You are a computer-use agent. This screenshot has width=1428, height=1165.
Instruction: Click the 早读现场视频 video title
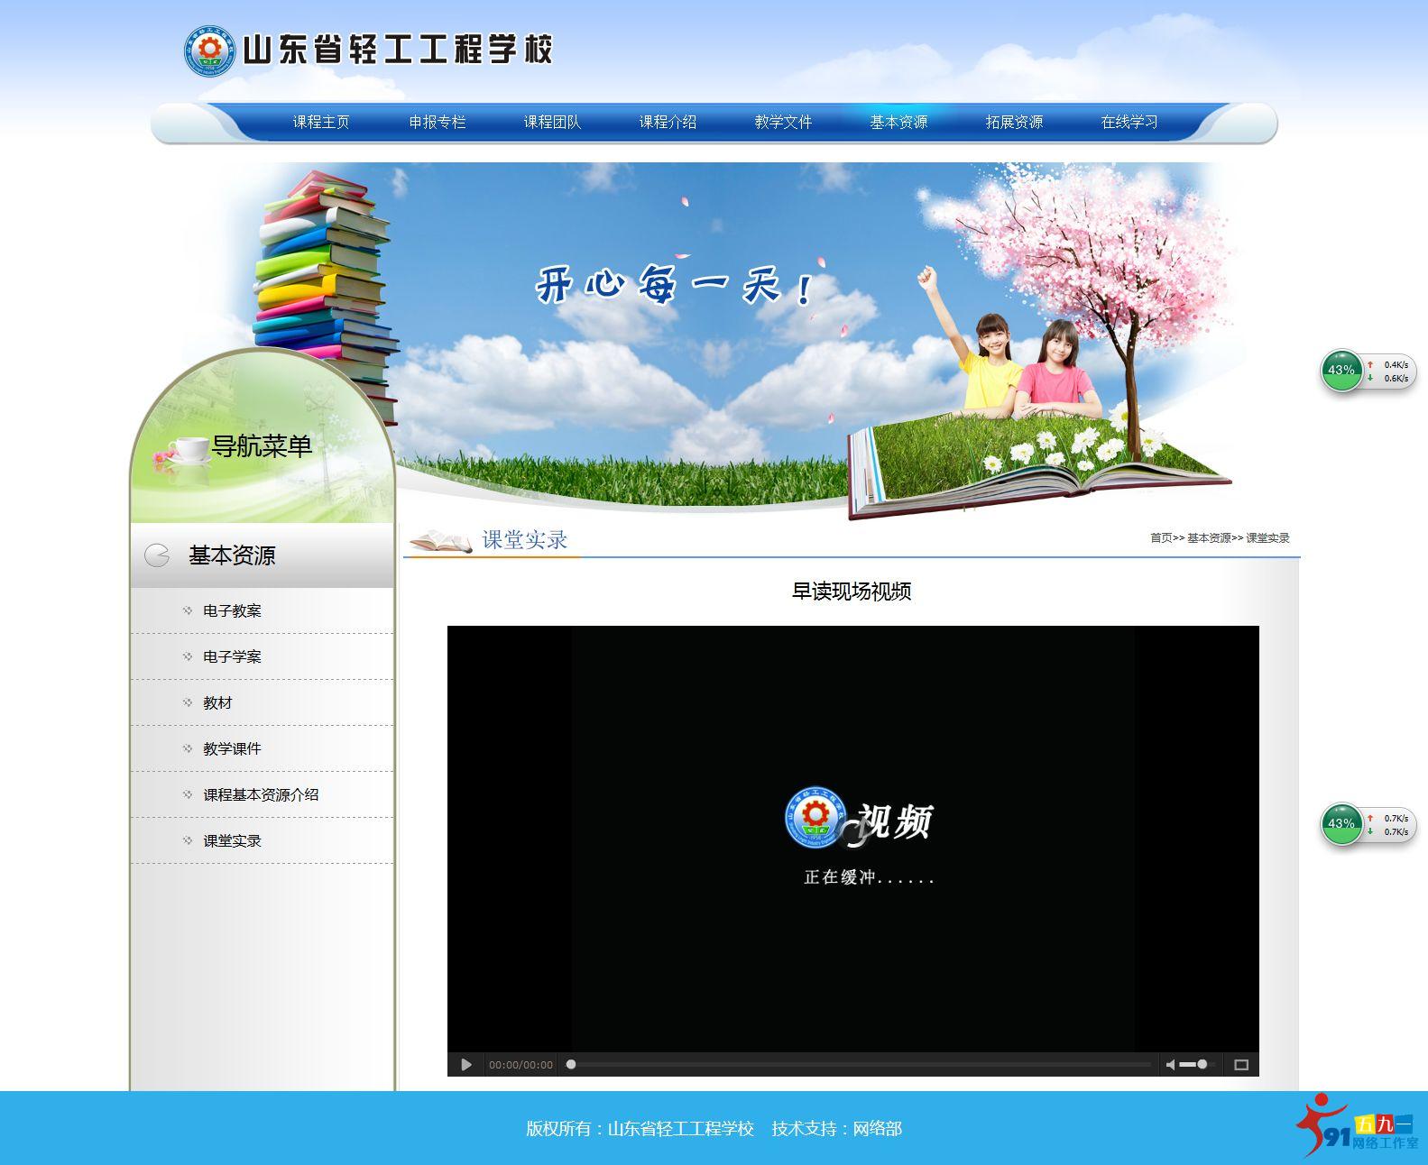[852, 592]
